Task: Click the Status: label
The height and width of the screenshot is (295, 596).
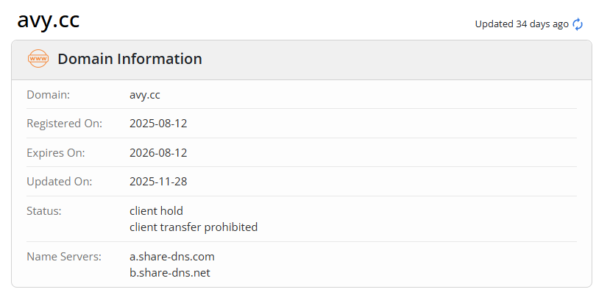Action: (44, 211)
